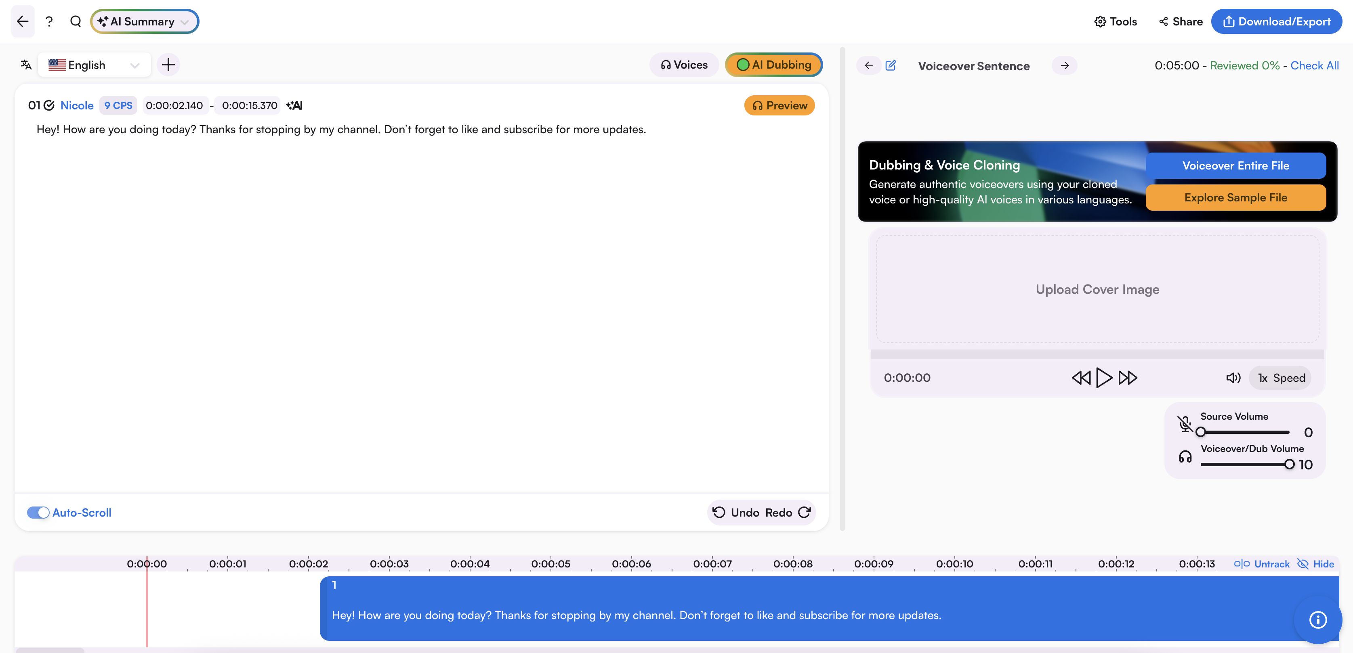The image size is (1353, 653).
Task: Open the Tools menu
Action: click(x=1116, y=21)
